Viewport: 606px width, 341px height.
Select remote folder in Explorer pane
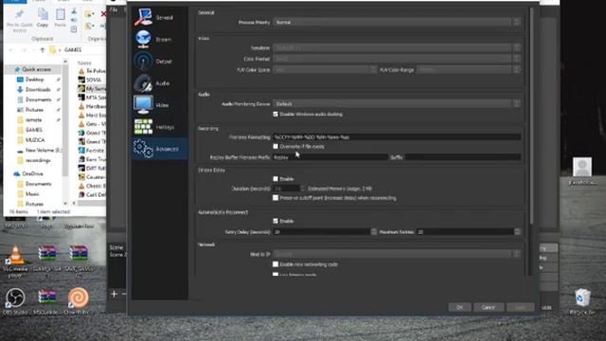(33, 120)
